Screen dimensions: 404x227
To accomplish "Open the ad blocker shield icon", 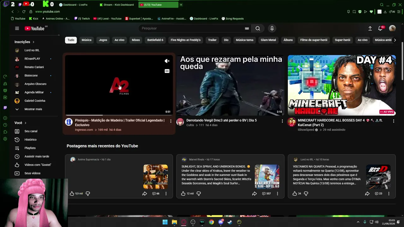I will coord(360,12).
